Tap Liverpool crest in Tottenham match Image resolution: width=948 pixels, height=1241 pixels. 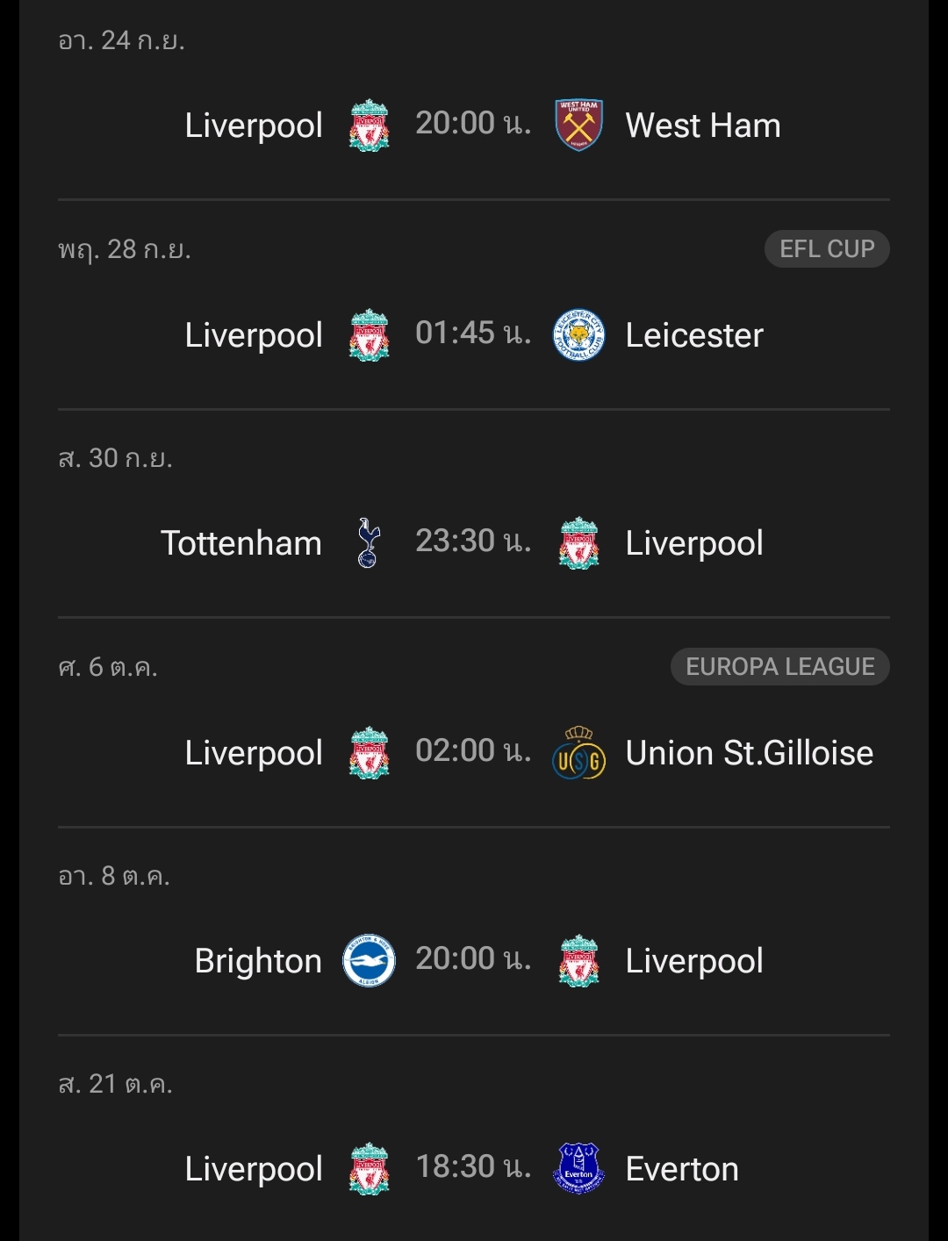(x=578, y=542)
